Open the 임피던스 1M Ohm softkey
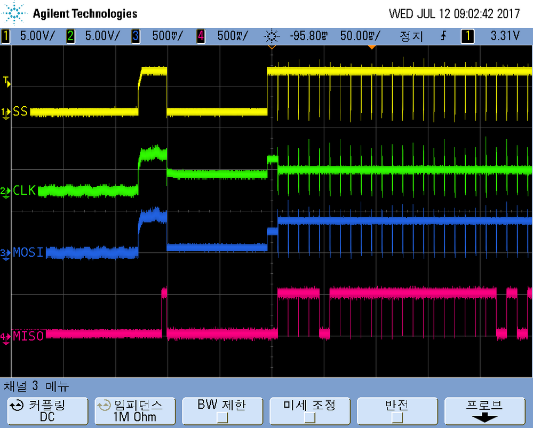This screenshot has height=428, width=533. coord(135,411)
